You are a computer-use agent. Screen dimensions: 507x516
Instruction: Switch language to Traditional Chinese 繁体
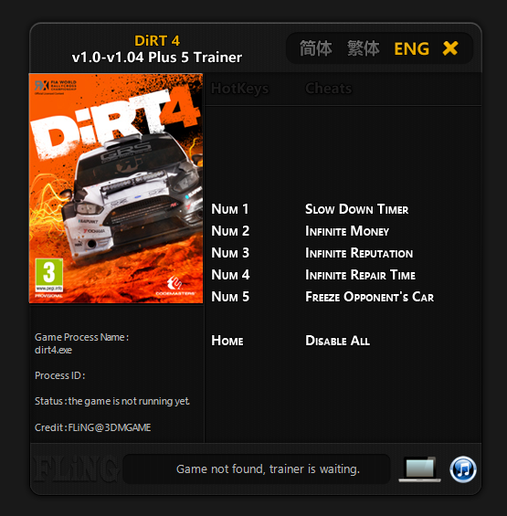tap(364, 48)
